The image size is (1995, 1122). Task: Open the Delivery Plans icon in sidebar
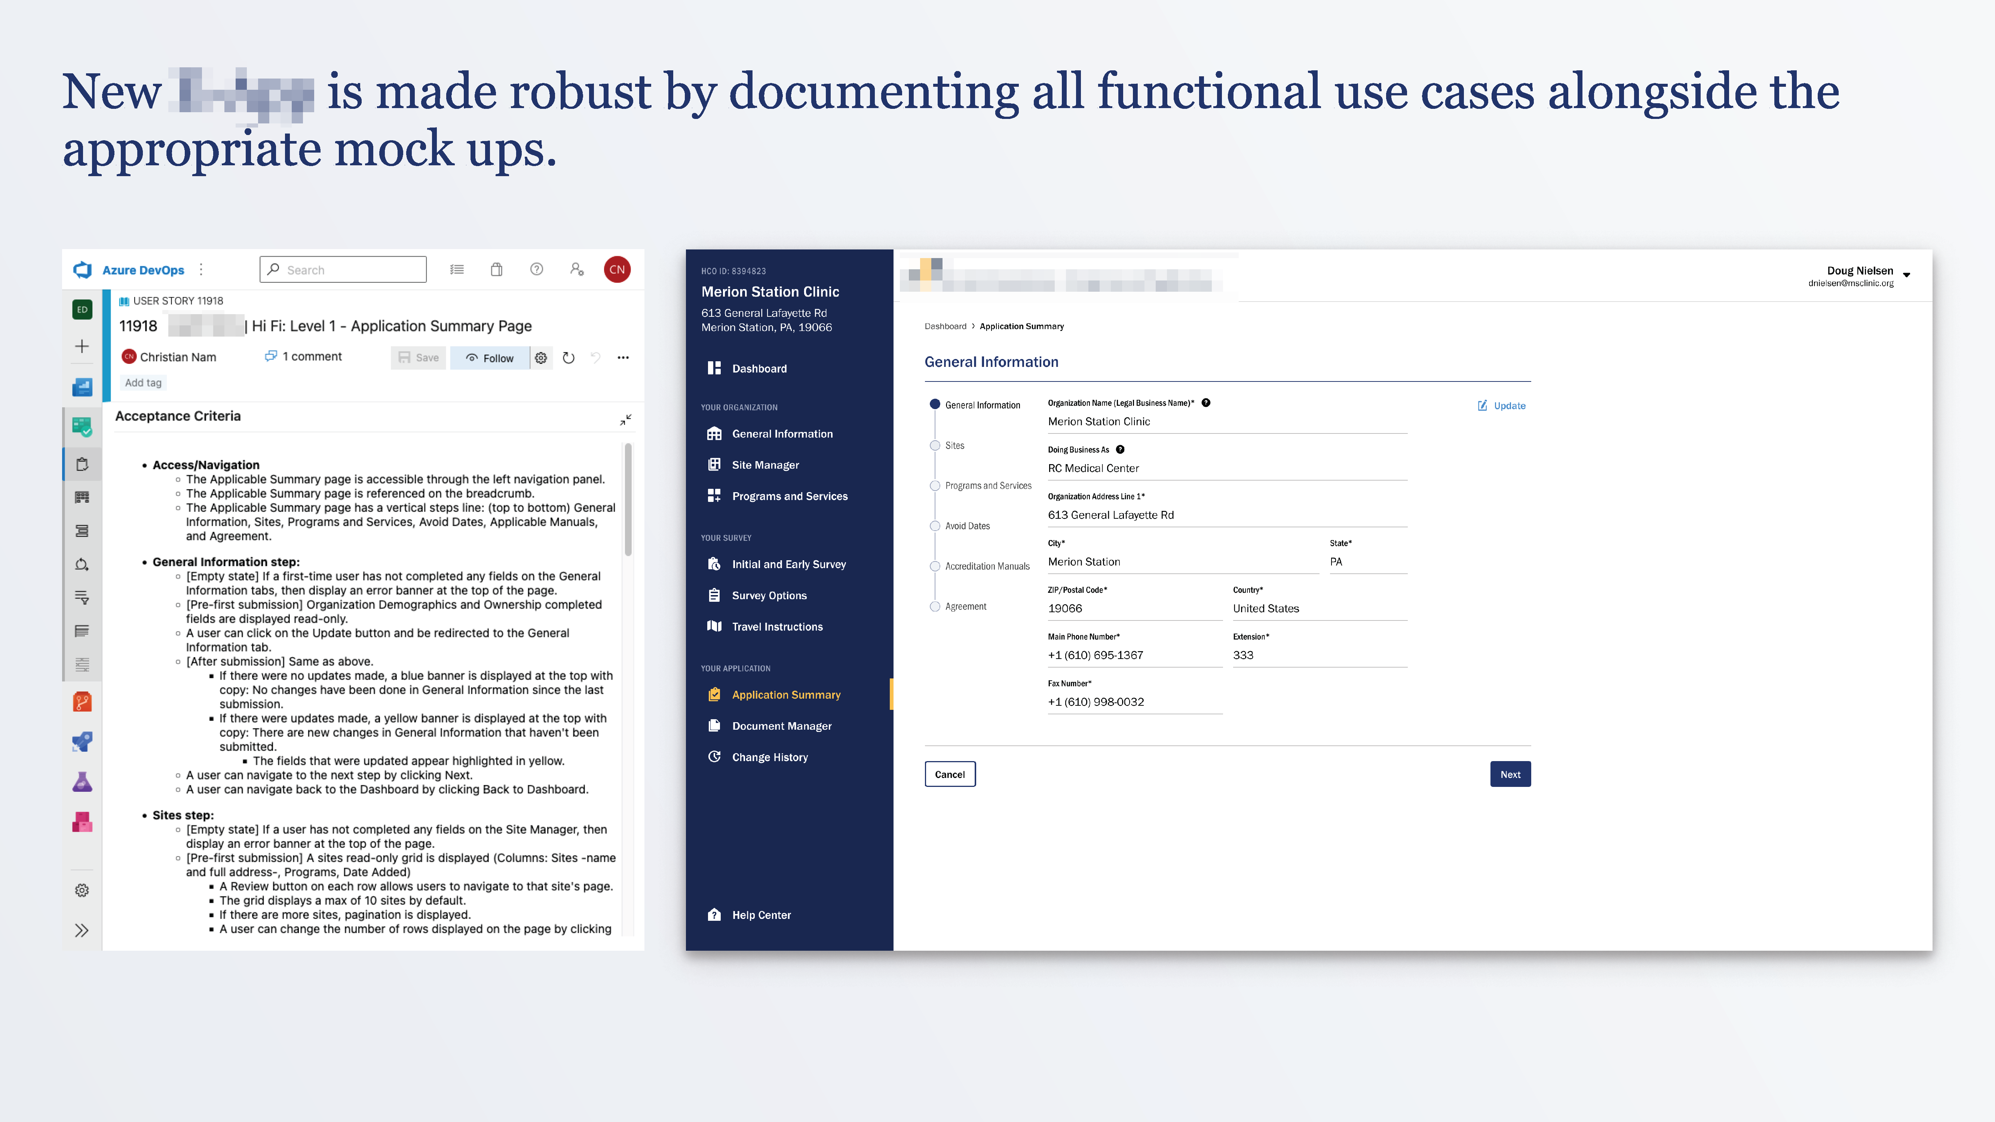point(82,631)
